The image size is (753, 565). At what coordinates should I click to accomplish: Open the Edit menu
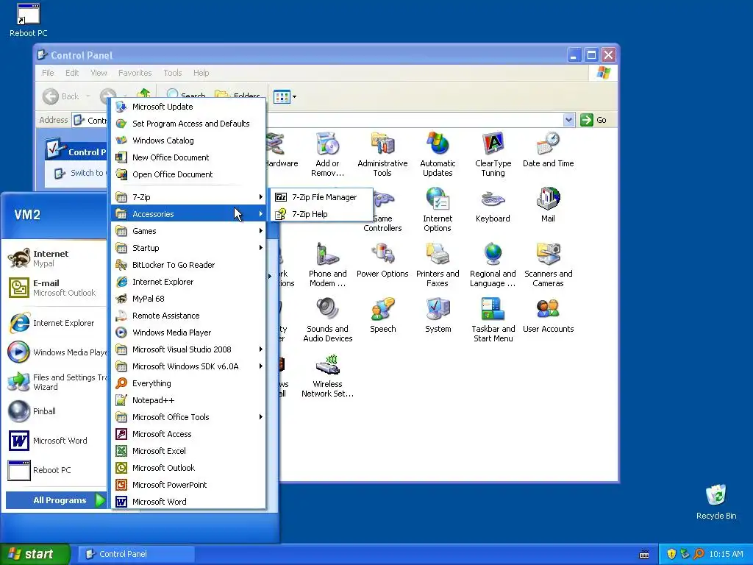point(72,73)
